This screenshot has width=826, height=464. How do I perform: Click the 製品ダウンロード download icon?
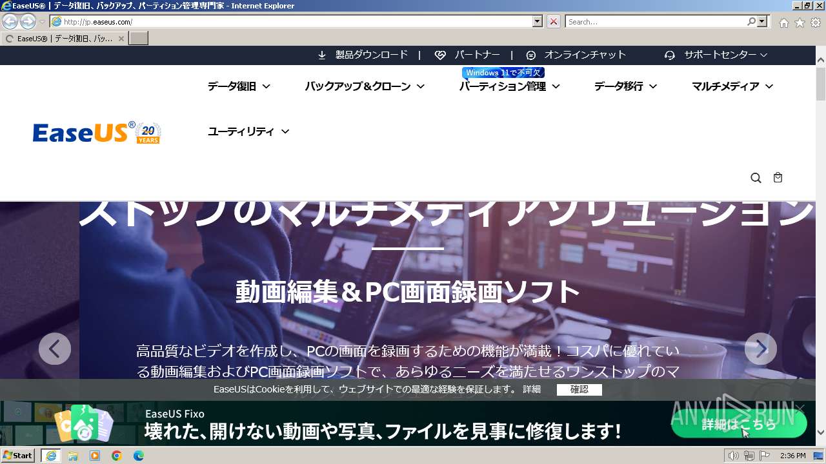tap(322, 55)
